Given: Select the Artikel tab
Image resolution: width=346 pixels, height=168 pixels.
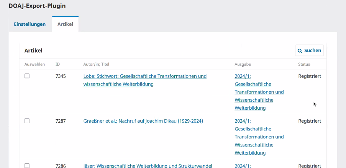Looking at the screenshot, I should coord(65,24).
